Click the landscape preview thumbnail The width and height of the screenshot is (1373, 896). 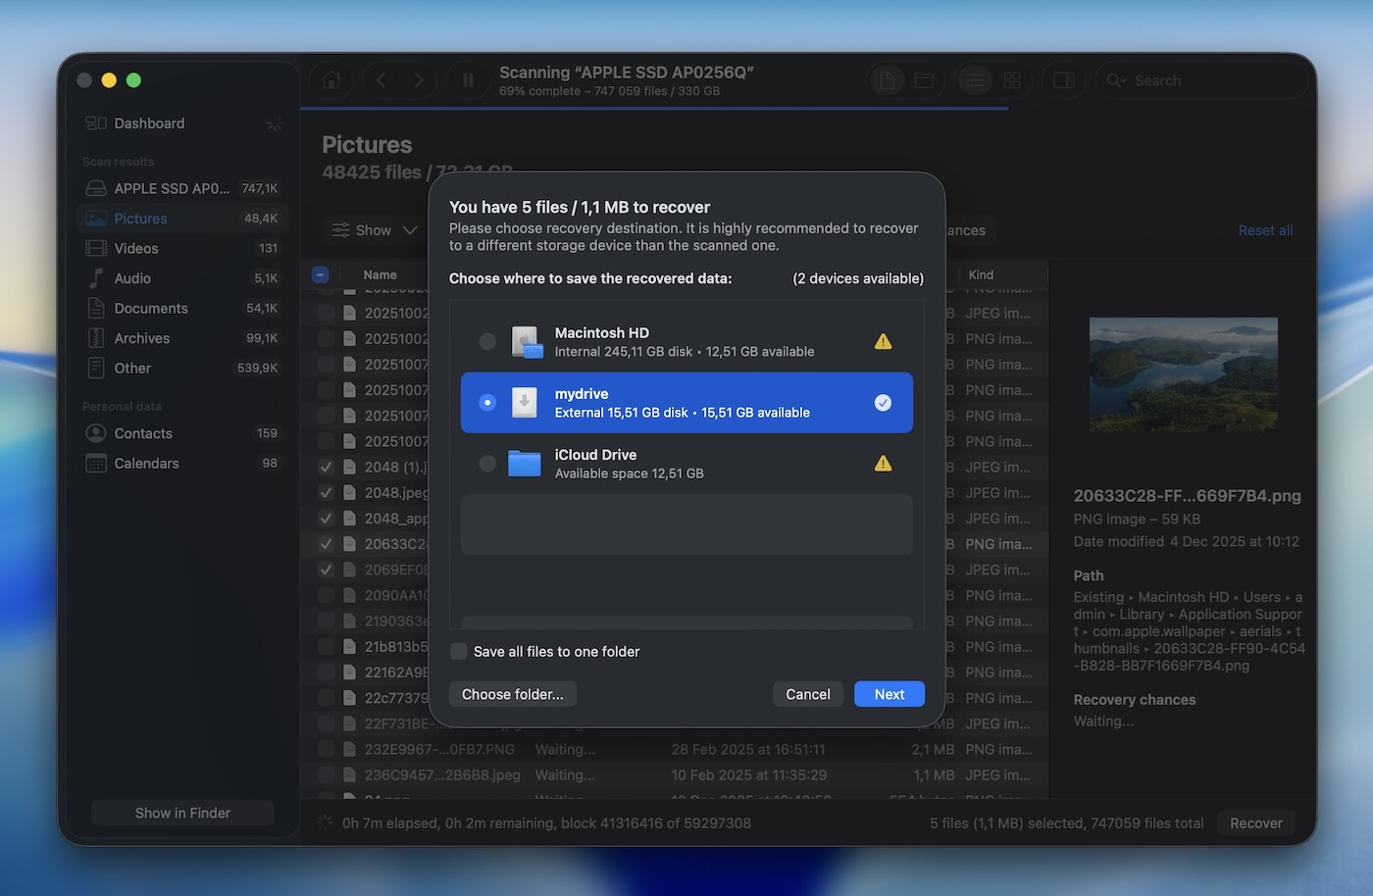1183,374
